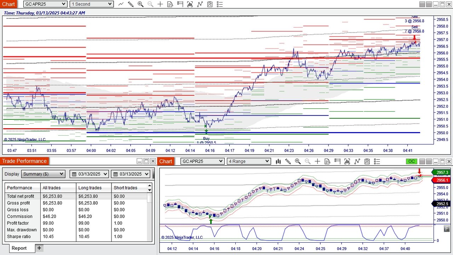Open Strategies icon in bottom chart toolbar
453x255 pixels.
pyautogui.click(x=367, y=161)
